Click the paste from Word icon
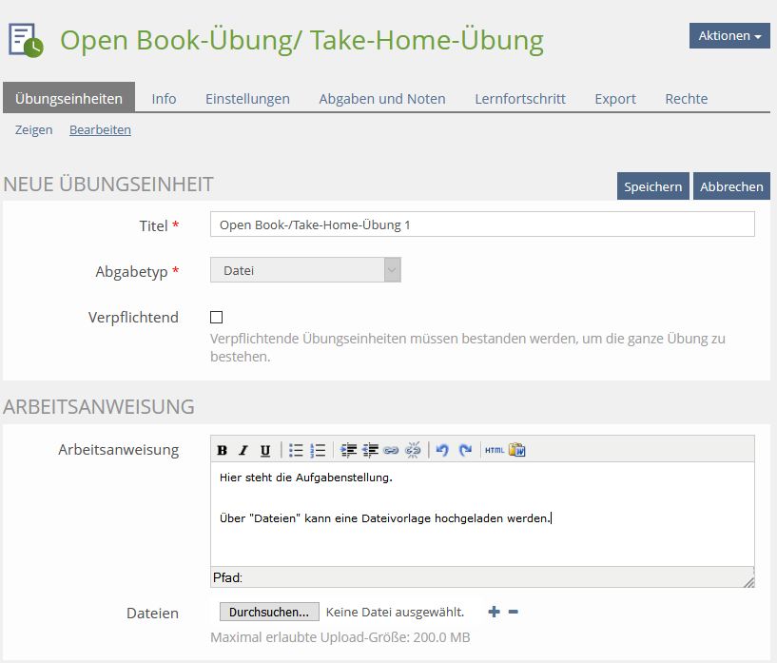This screenshot has width=777, height=663. pyautogui.click(x=516, y=450)
